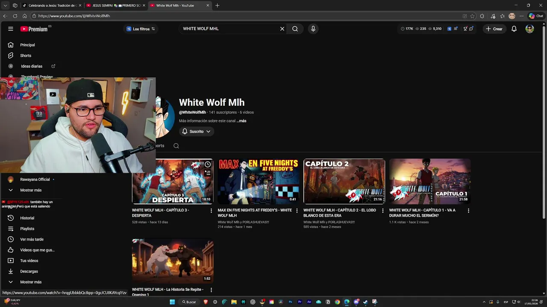Close the White Wolf Mlh browser tab
Image resolution: width=547 pixels, height=307 pixels.
click(208, 6)
